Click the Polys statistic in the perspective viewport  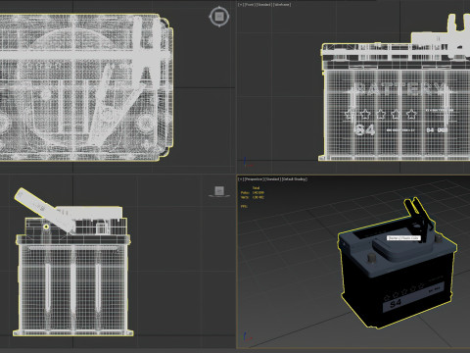pyautogui.click(x=253, y=193)
